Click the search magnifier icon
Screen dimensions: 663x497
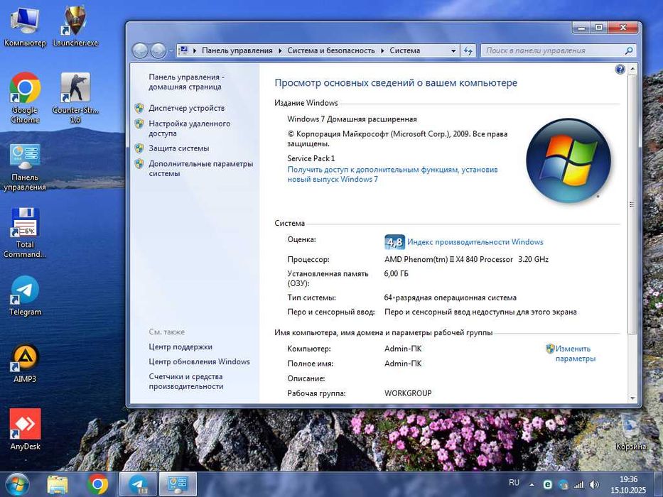coord(629,50)
